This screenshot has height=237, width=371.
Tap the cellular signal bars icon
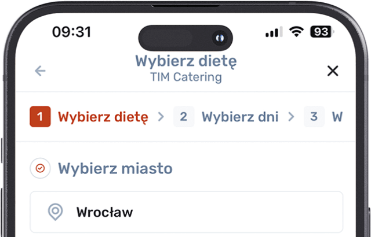274,32
